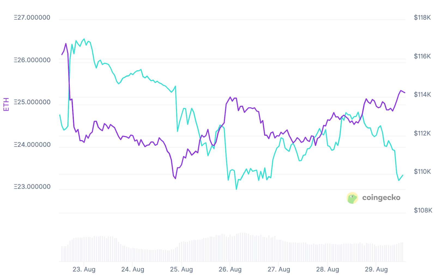The height and width of the screenshot is (278, 436).
Task: Click the CoinGecko gecko logo icon
Action: (352, 198)
